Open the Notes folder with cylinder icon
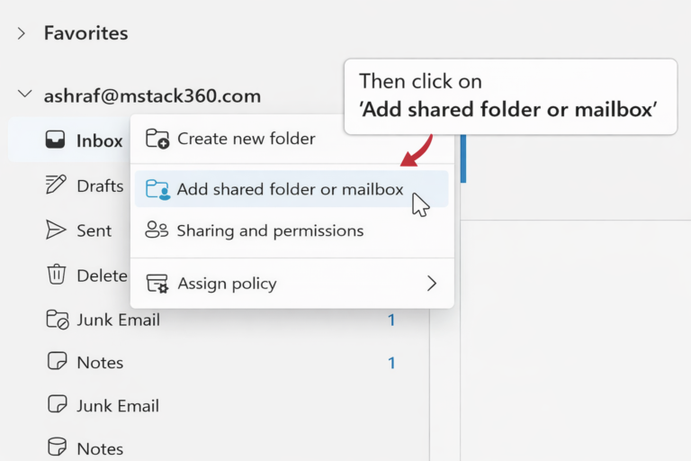 pos(99,448)
